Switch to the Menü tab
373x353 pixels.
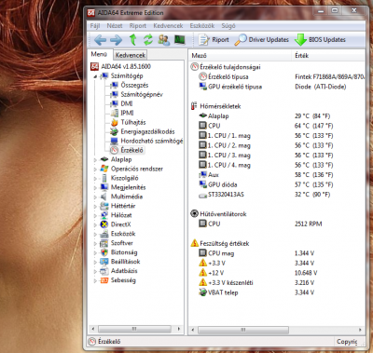[99, 54]
